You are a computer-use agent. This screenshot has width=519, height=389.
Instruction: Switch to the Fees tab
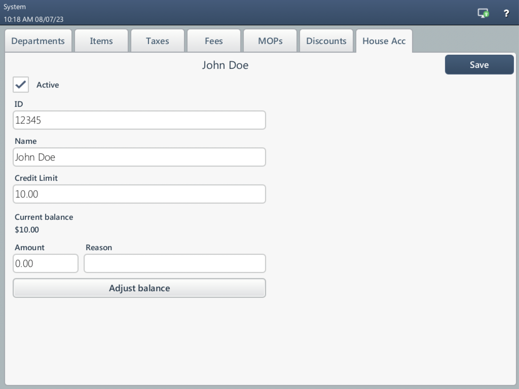click(214, 41)
